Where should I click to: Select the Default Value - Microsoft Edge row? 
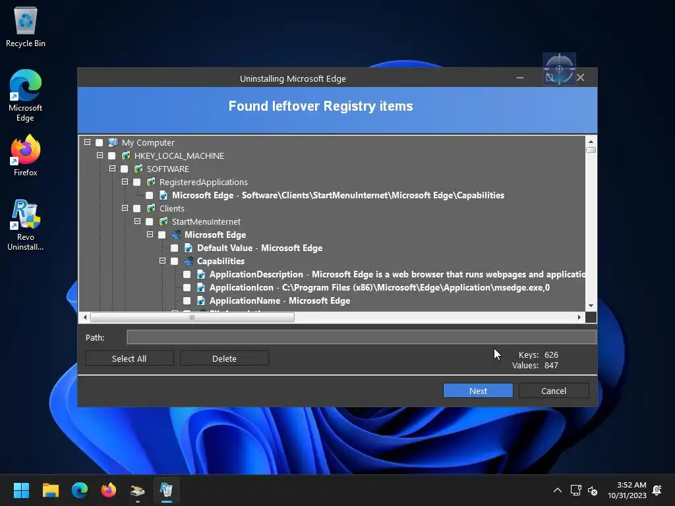point(260,248)
